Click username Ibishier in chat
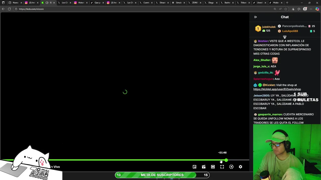Image resolution: width=321 pixels, height=180 pixels. (263, 41)
